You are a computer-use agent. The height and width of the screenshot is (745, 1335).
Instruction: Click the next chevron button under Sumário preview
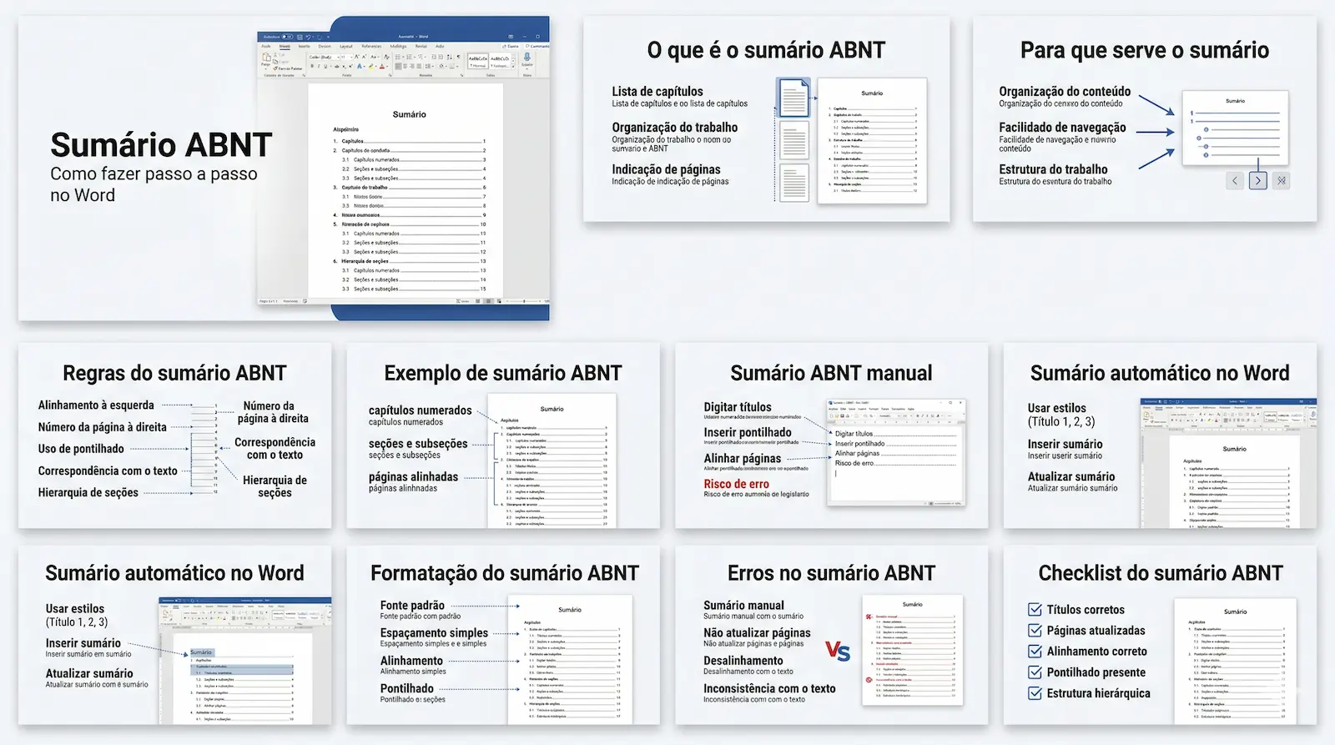[1258, 180]
